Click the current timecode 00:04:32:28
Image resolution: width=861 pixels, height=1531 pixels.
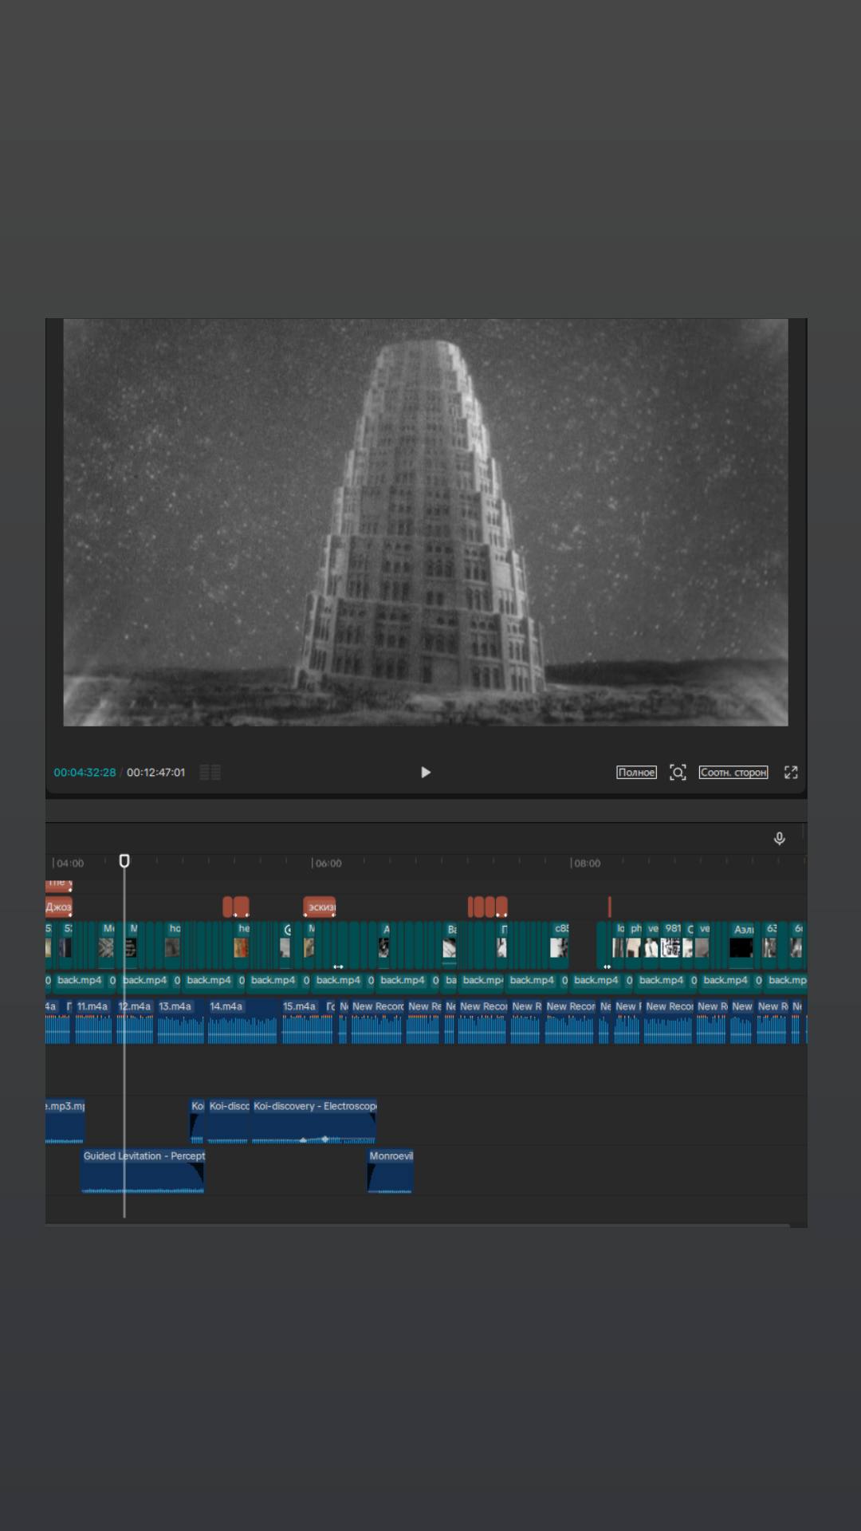point(85,772)
